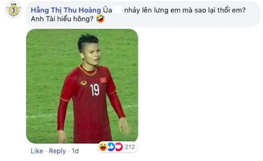Click the 1d timestamp link
263x161 pixels.
click(75, 151)
